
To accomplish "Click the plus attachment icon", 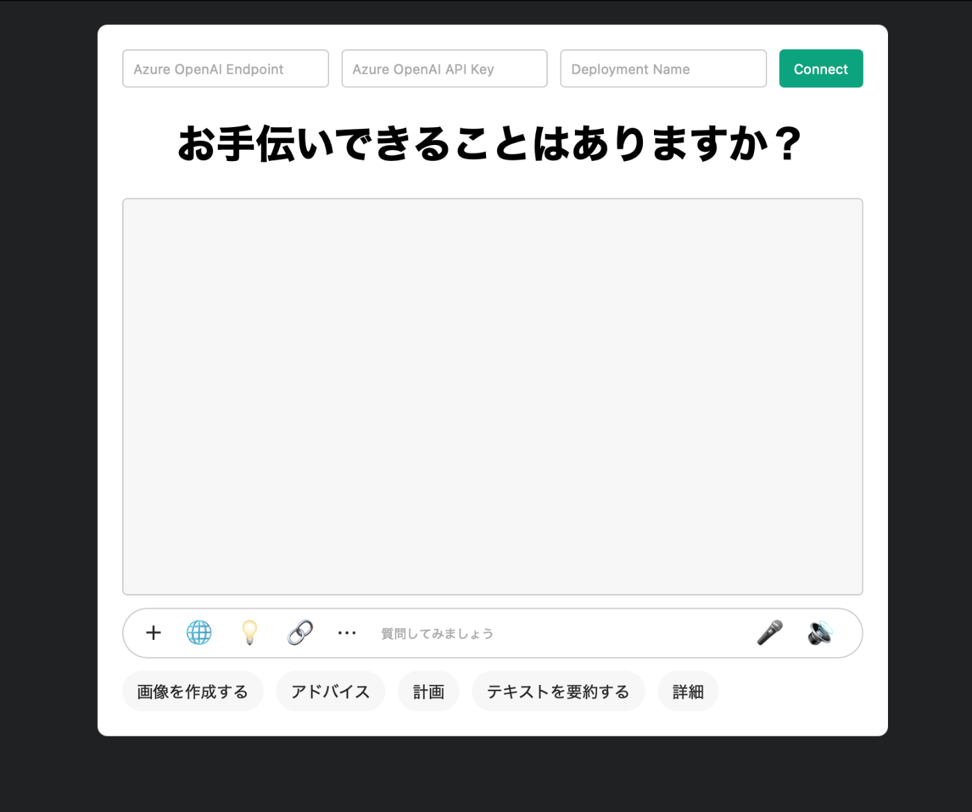I will coord(153,633).
